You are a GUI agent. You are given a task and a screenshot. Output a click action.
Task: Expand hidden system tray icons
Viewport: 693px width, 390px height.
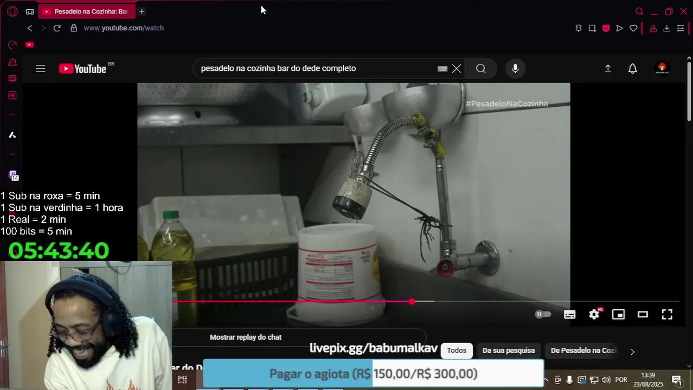click(x=546, y=380)
